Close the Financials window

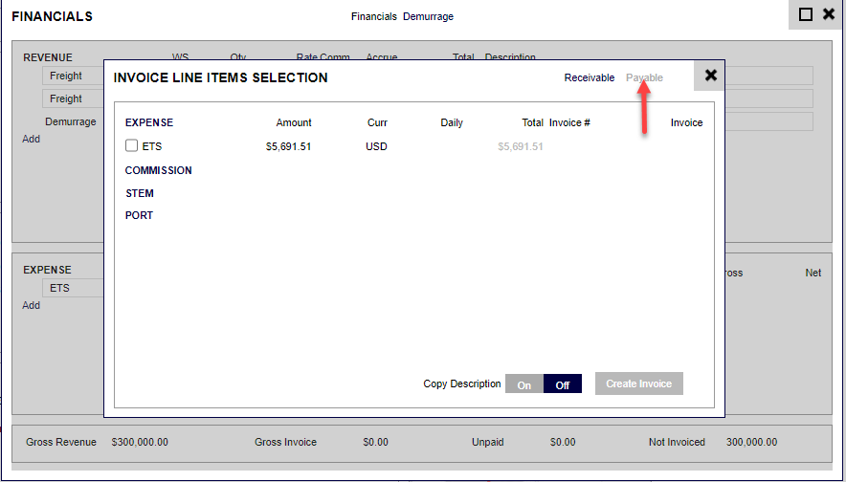(x=829, y=14)
